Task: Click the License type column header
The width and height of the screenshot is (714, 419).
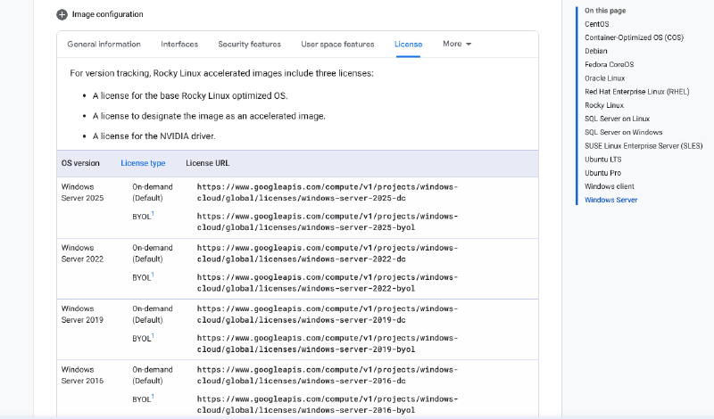Action: point(143,163)
